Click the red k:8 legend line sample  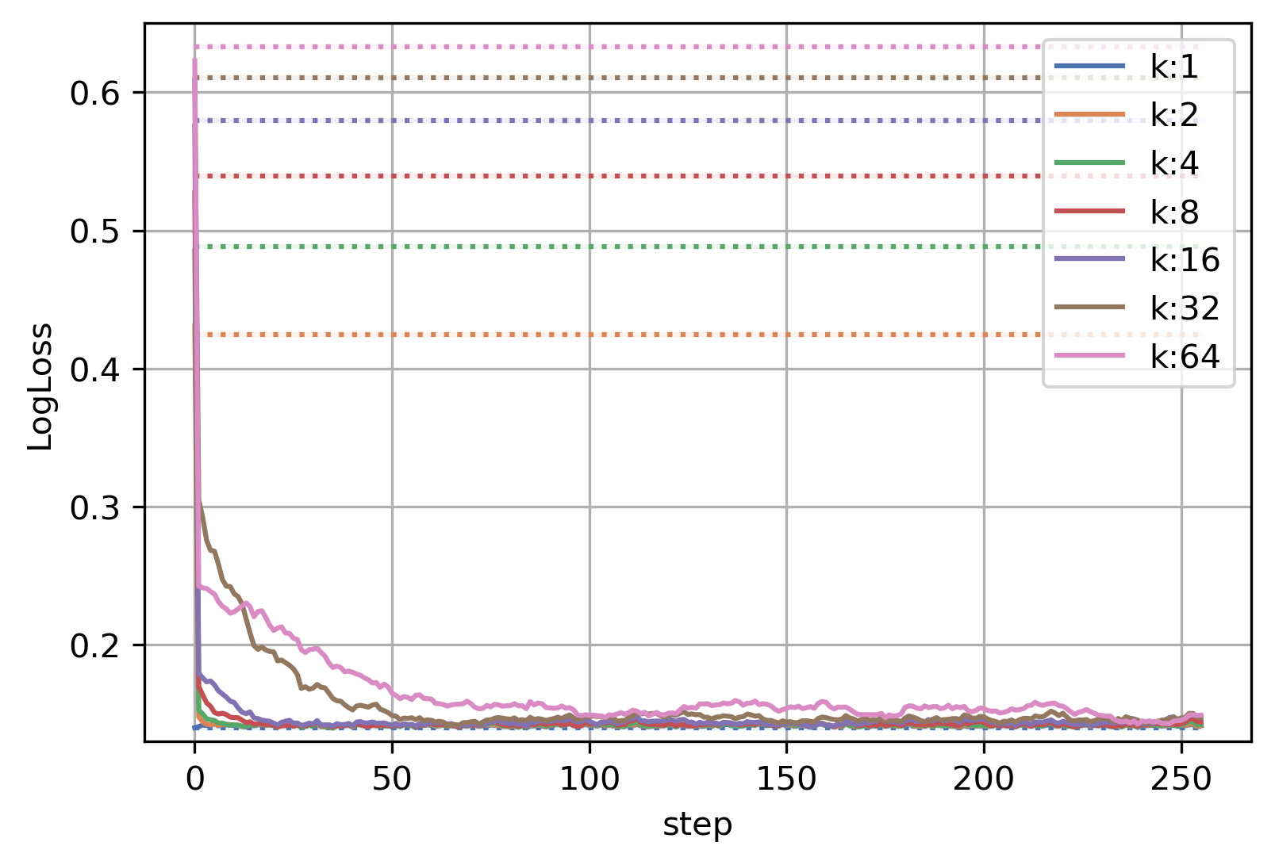(x=1090, y=210)
